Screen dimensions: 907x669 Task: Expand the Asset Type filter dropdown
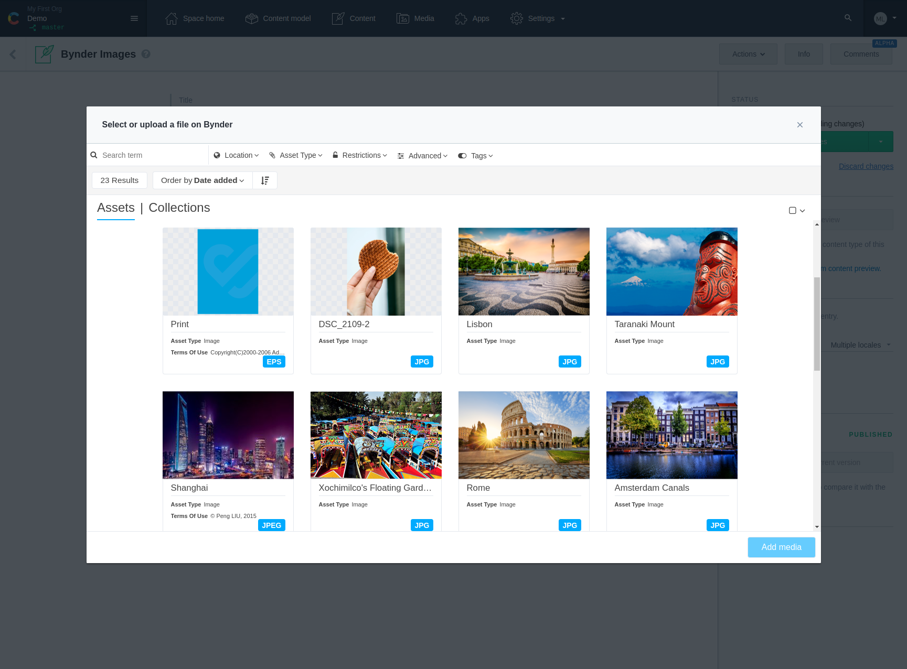pyautogui.click(x=296, y=155)
